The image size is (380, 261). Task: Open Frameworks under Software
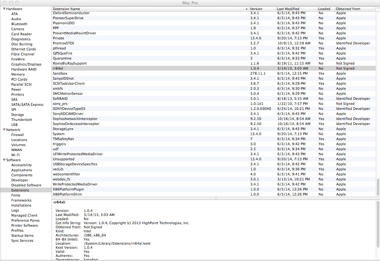21,200
